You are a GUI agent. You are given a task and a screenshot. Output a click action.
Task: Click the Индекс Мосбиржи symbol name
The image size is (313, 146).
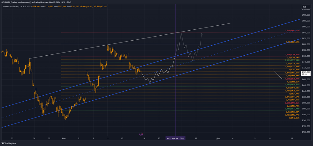(x=11, y=6)
